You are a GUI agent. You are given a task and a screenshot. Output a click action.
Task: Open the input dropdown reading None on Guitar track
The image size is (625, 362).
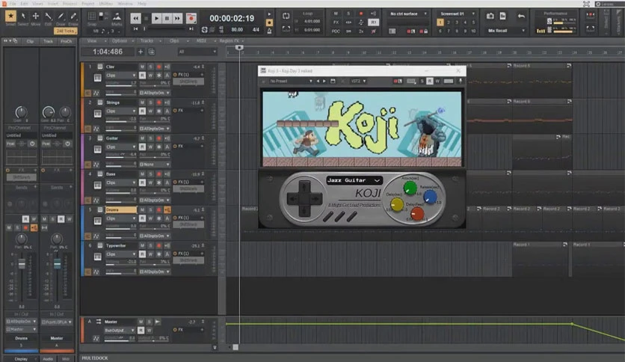(x=155, y=165)
